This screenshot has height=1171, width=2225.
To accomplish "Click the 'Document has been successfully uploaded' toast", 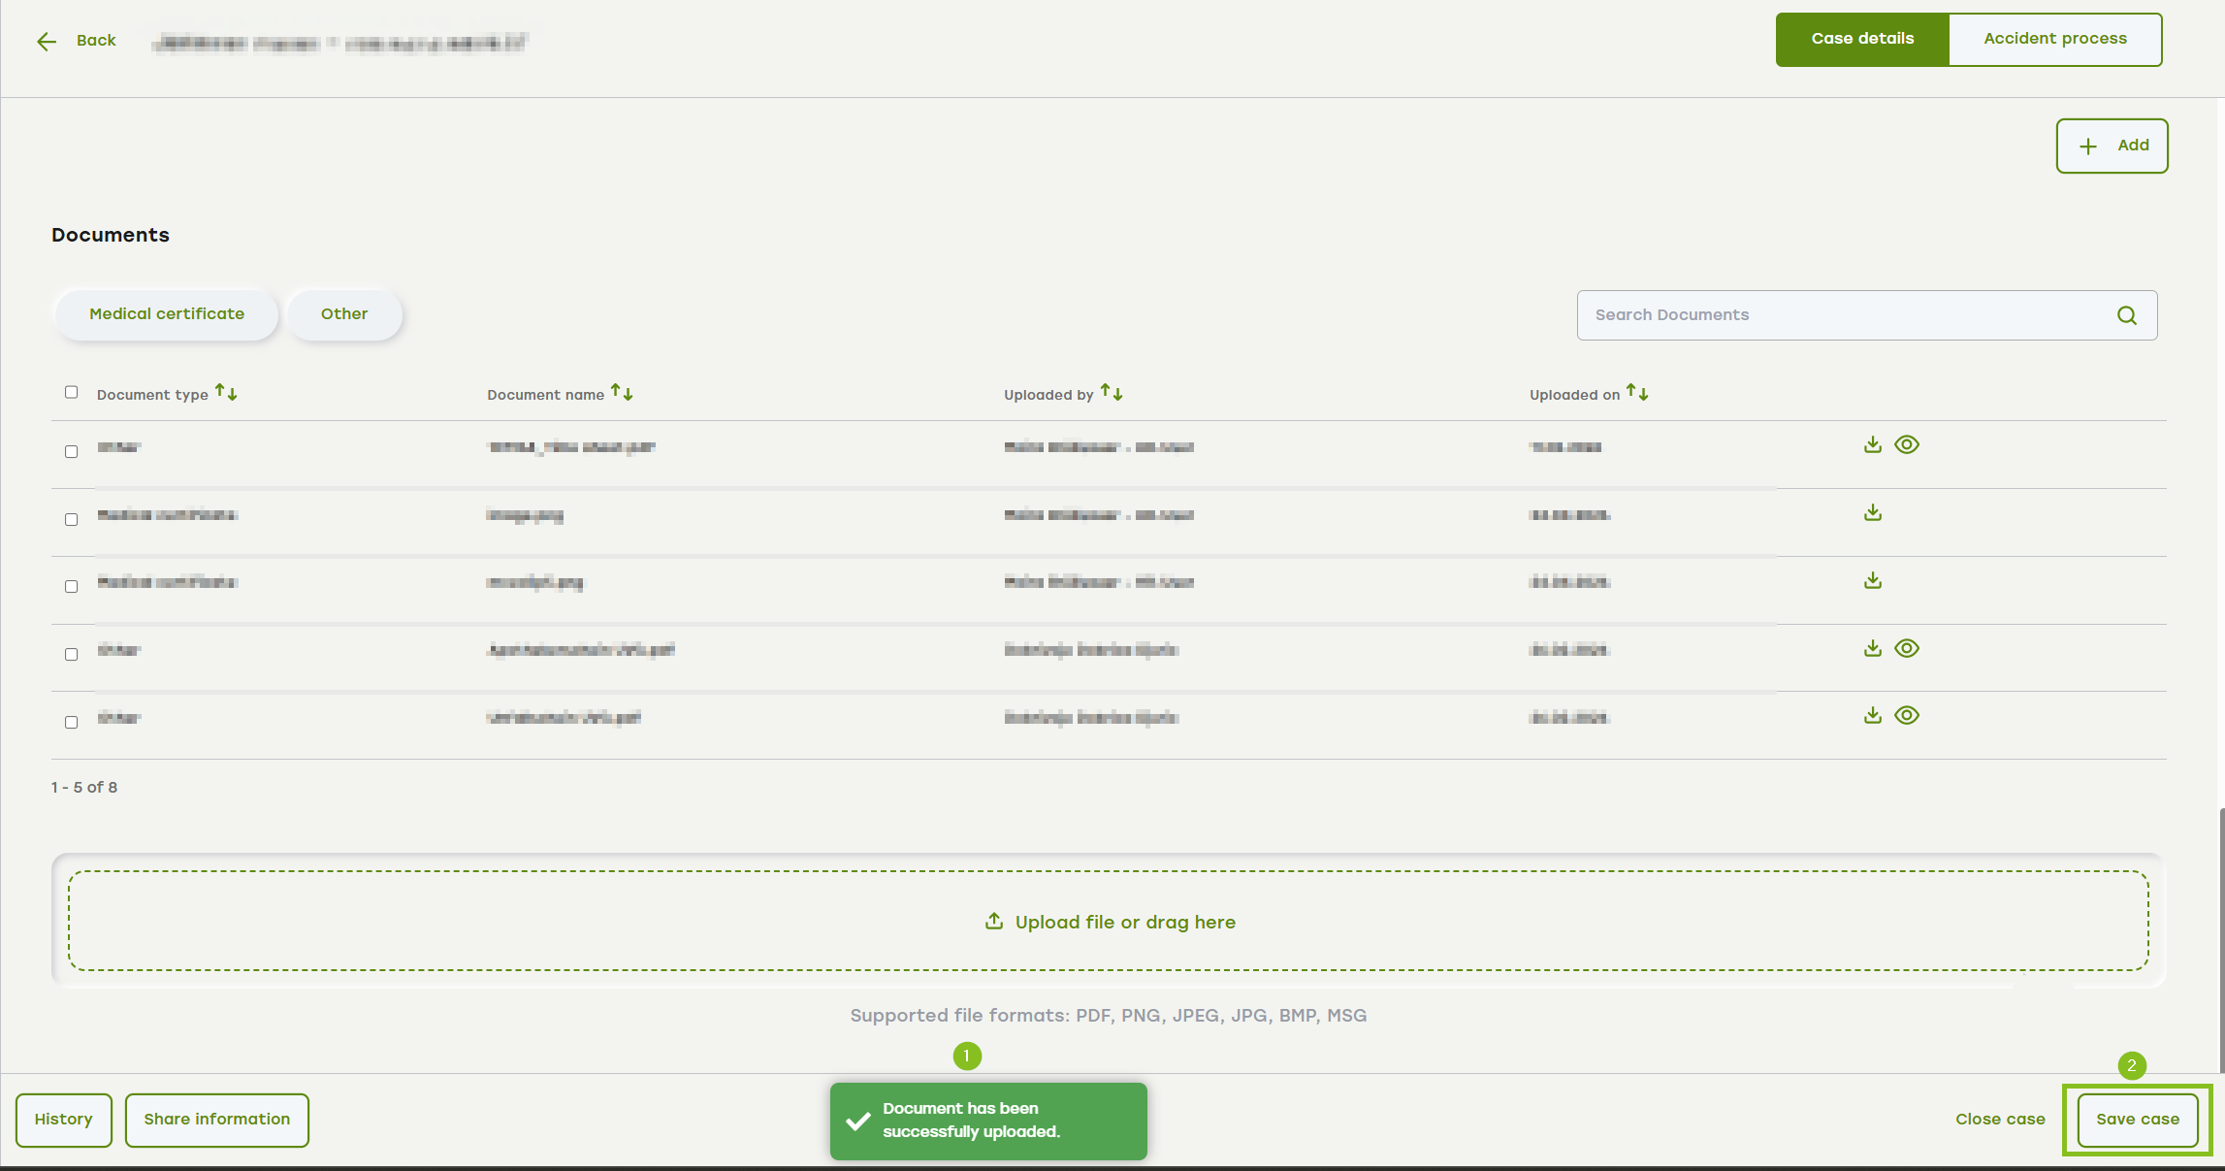I will [988, 1122].
